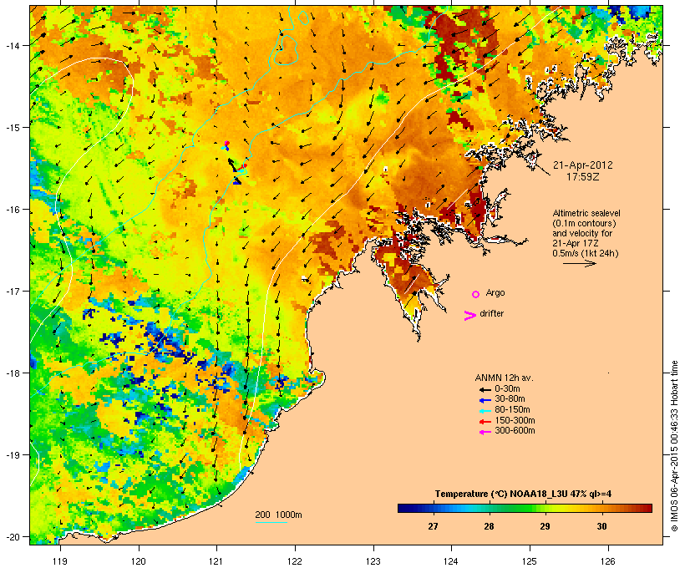Click the -14 latitude axis label
685x568 pixels.
tap(12, 45)
